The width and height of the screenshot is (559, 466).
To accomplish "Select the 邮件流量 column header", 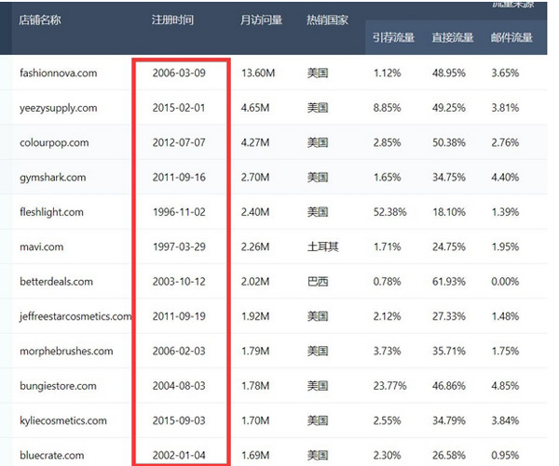I will pos(511,37).
